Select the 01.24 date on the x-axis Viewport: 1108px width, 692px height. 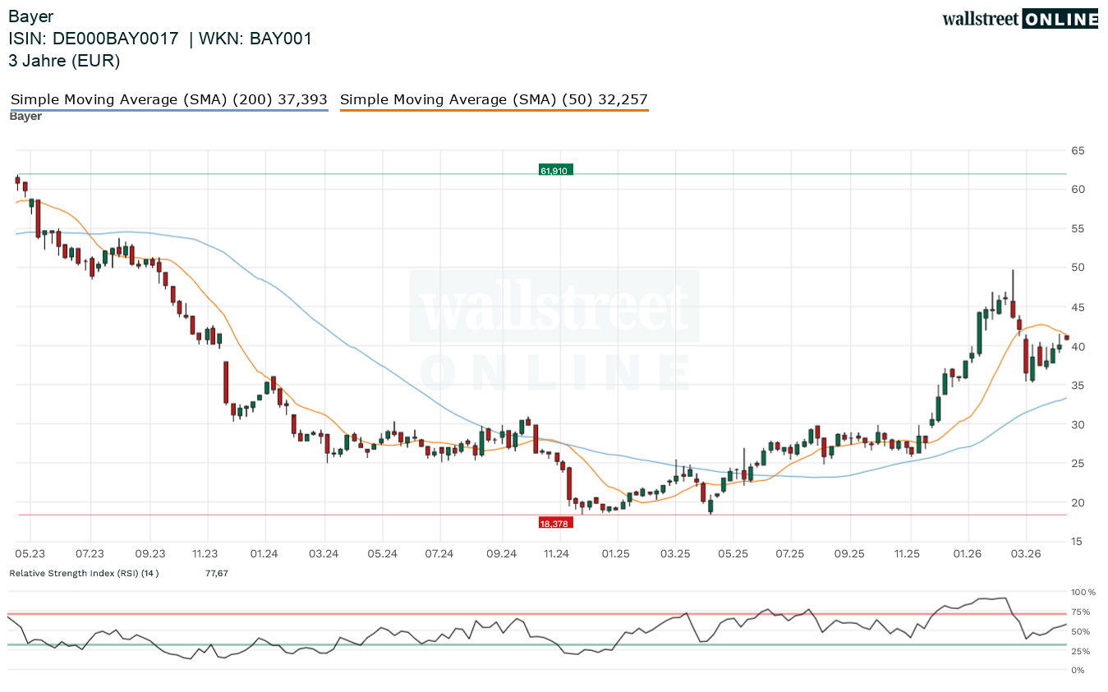264,554
